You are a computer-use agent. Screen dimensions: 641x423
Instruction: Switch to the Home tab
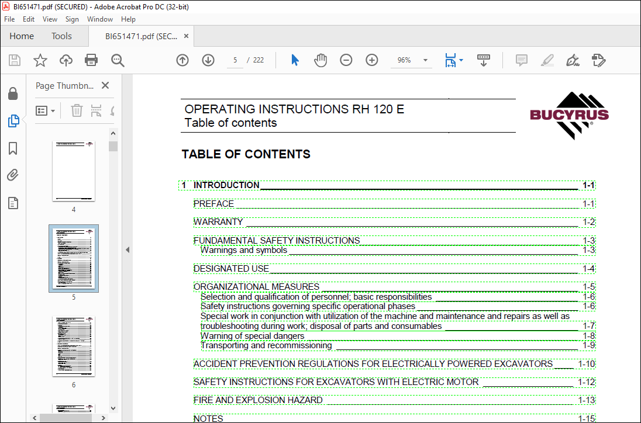pos(22,36)
